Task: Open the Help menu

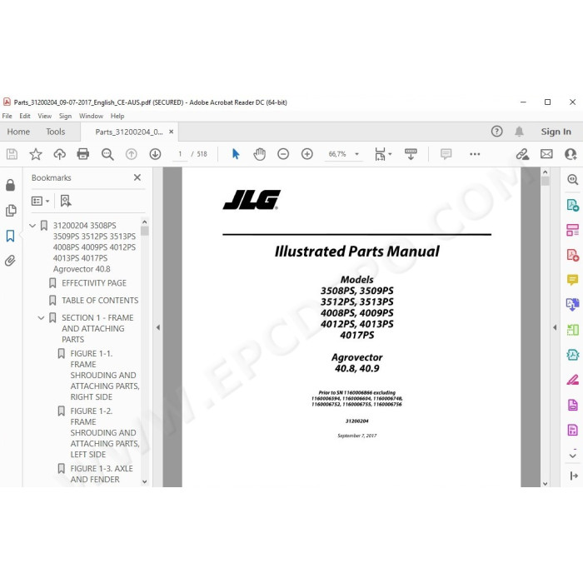Action: (x=117, y=116)
